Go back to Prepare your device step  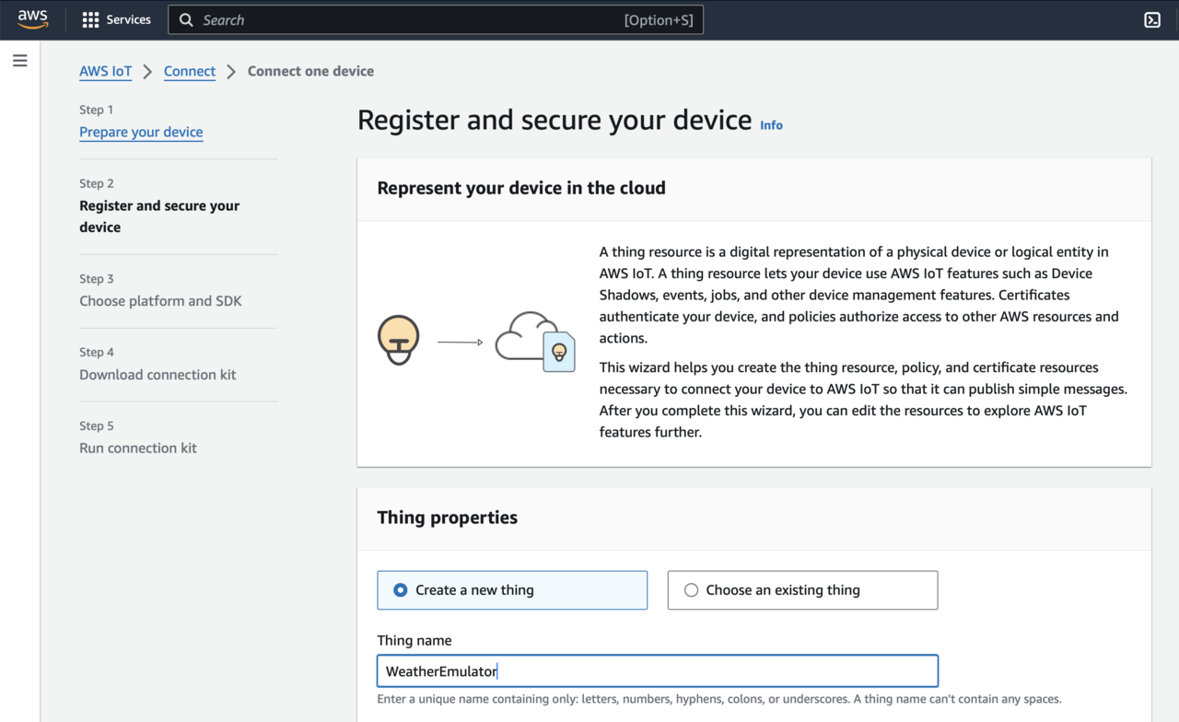(x=141, y=132)
